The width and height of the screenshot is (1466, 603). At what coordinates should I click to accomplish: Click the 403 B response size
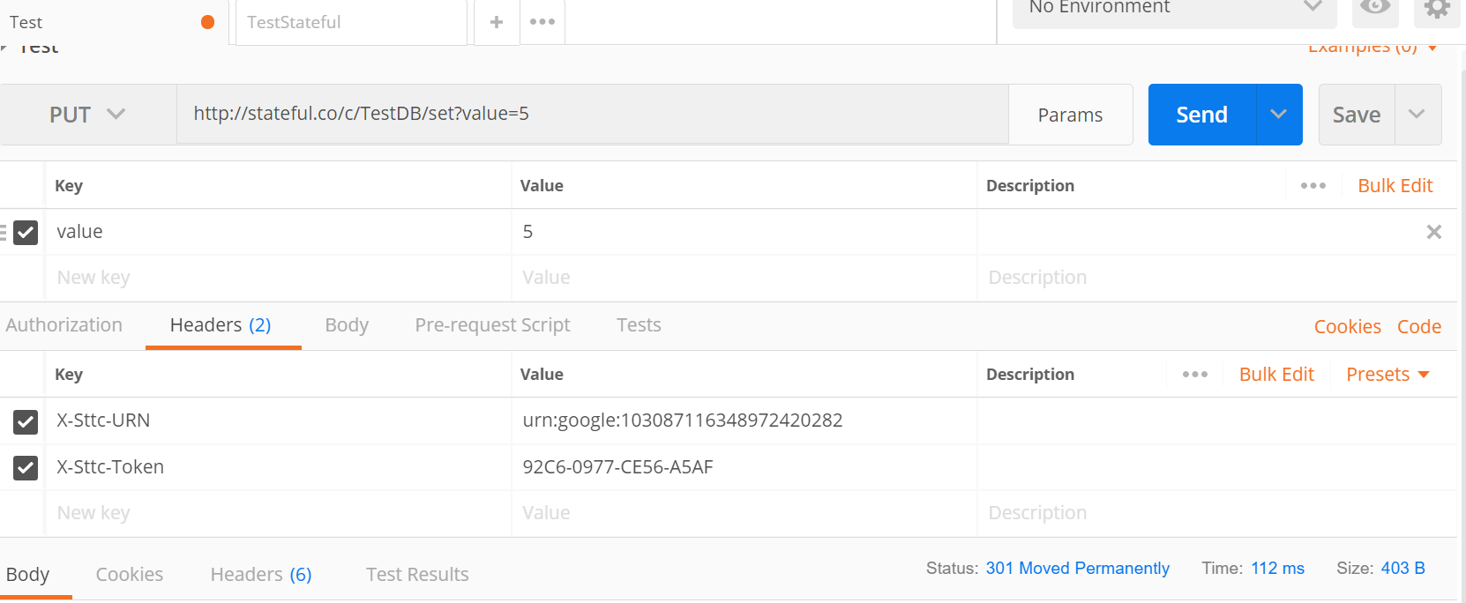pos(1402,569)
